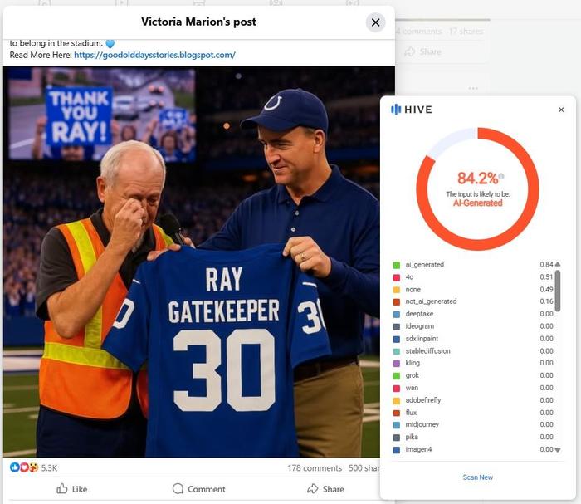581x504 pixels.
Task: Click the 5.3K reactions count
Action: pyautogui.click(x=49, y=468)
